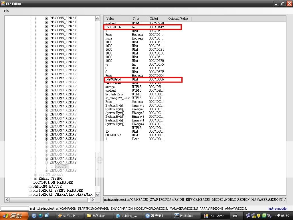Click the network monitors tray icon
Viewport: 293px width, 220px height.
[248, 216]
